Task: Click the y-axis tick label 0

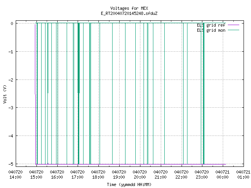Action: pyautogui.click(x=12, y=23)
